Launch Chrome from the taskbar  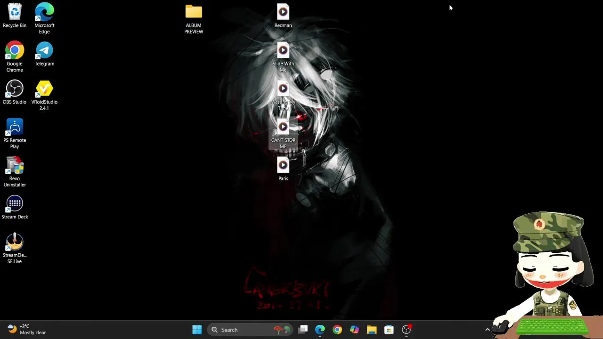pos(337,330)
